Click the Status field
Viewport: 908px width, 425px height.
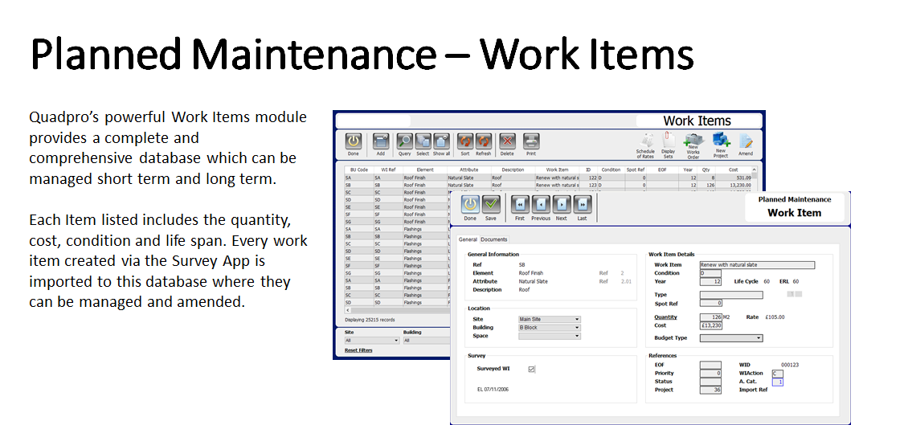[x=710, y=382]
